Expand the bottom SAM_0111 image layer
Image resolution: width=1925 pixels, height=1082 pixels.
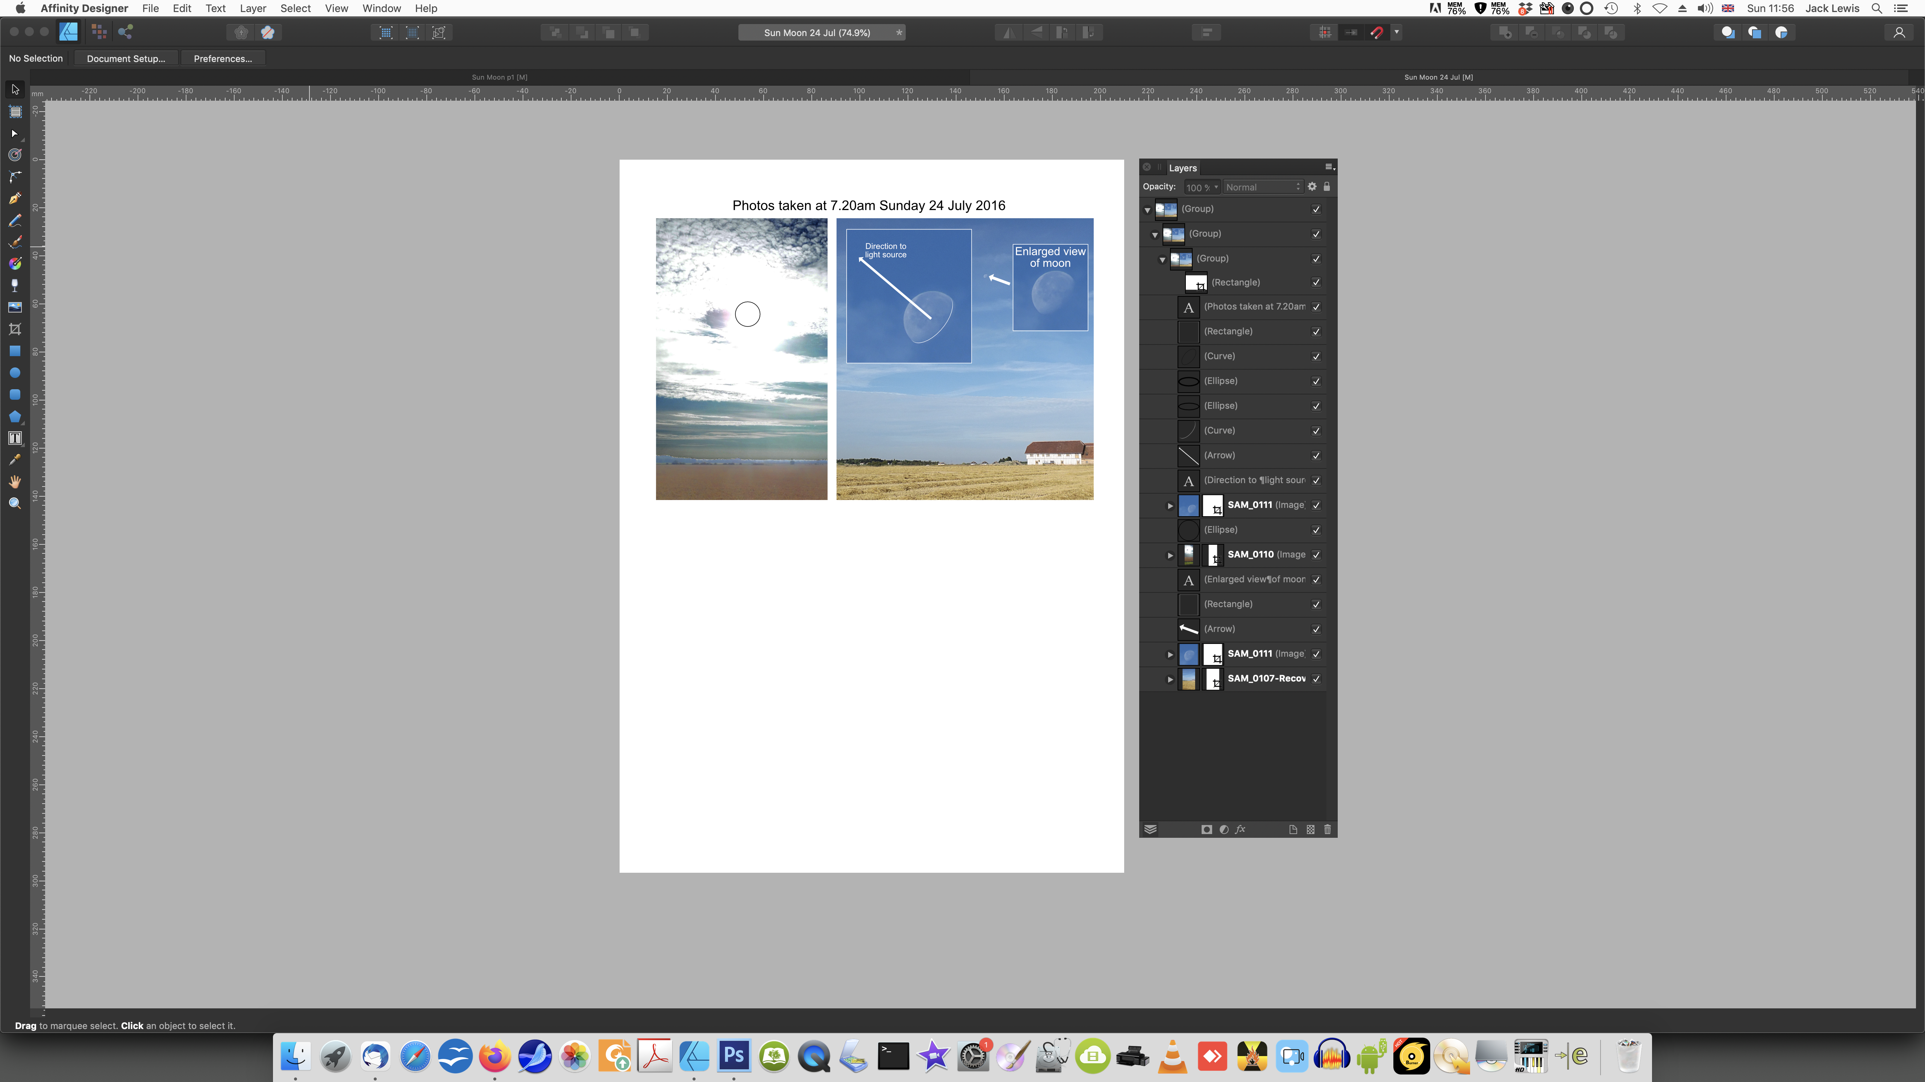[x=1170, y=654]
